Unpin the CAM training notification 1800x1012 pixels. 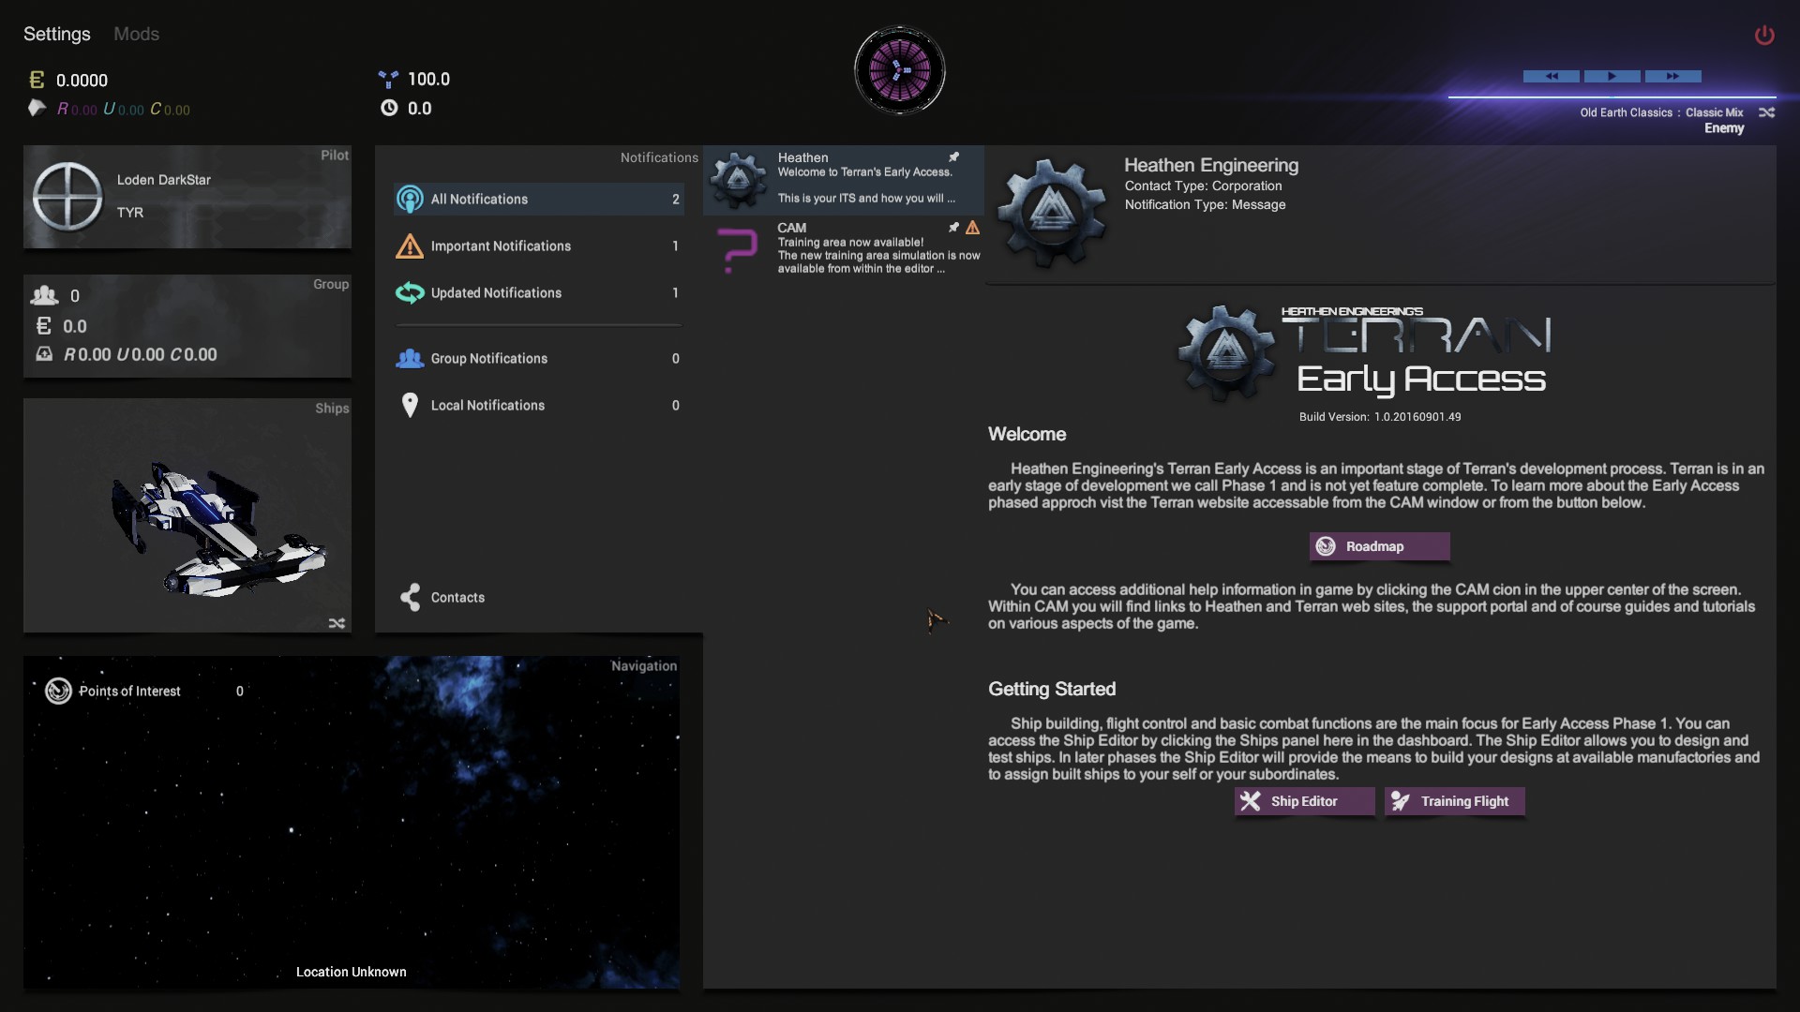tap(954, 227)
